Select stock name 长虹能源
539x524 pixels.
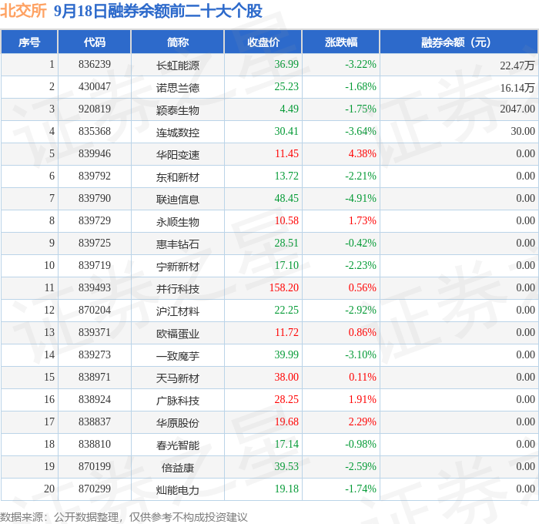tap(178, 65)
